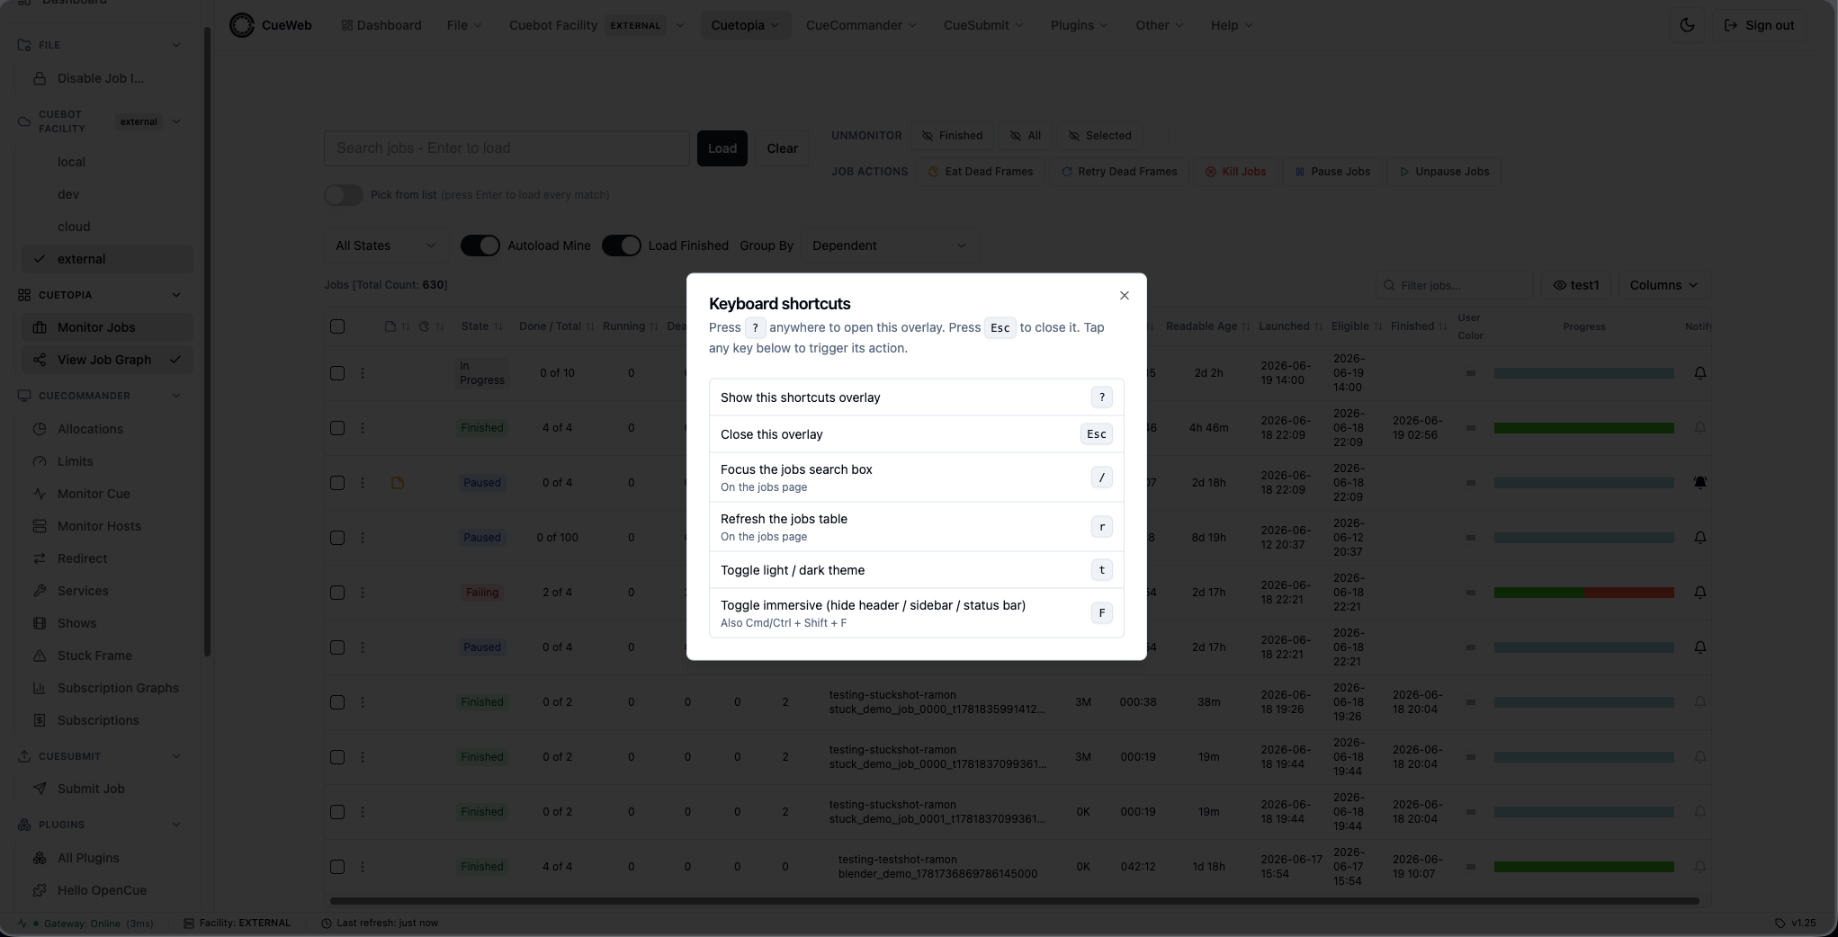Open All Plugins in sidebar
1838x937 pixels.
click(x=107, y=858)
